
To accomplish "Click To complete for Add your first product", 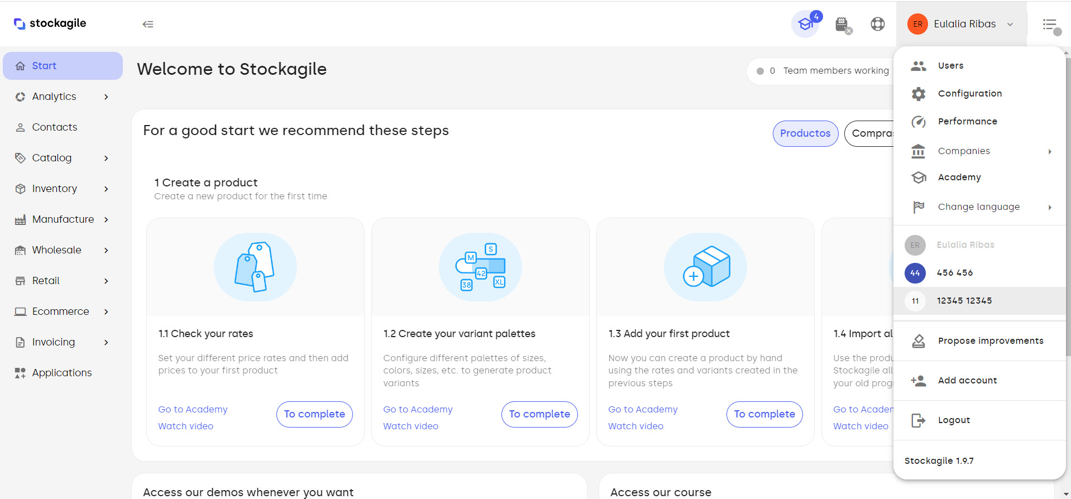I will [x=764, y=414].
